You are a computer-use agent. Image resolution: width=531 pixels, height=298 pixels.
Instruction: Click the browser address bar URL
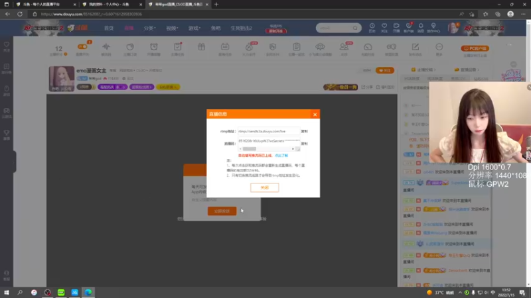click(92, 14)
